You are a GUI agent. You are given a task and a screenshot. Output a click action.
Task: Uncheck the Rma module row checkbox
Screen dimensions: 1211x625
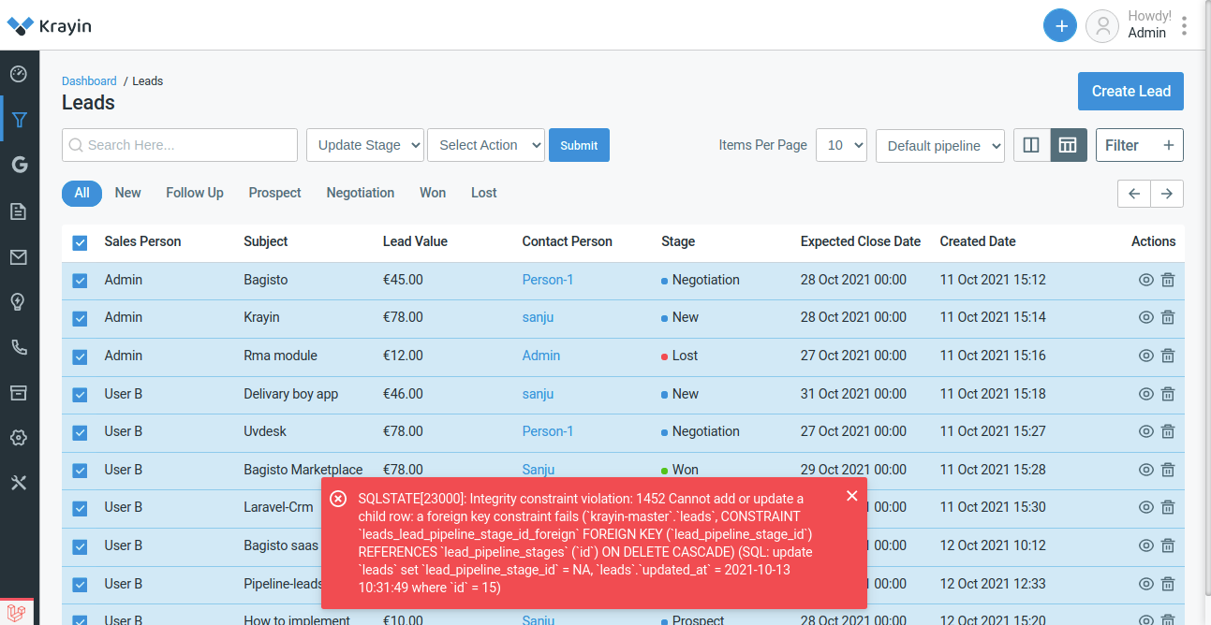click(x=80, y=356)
